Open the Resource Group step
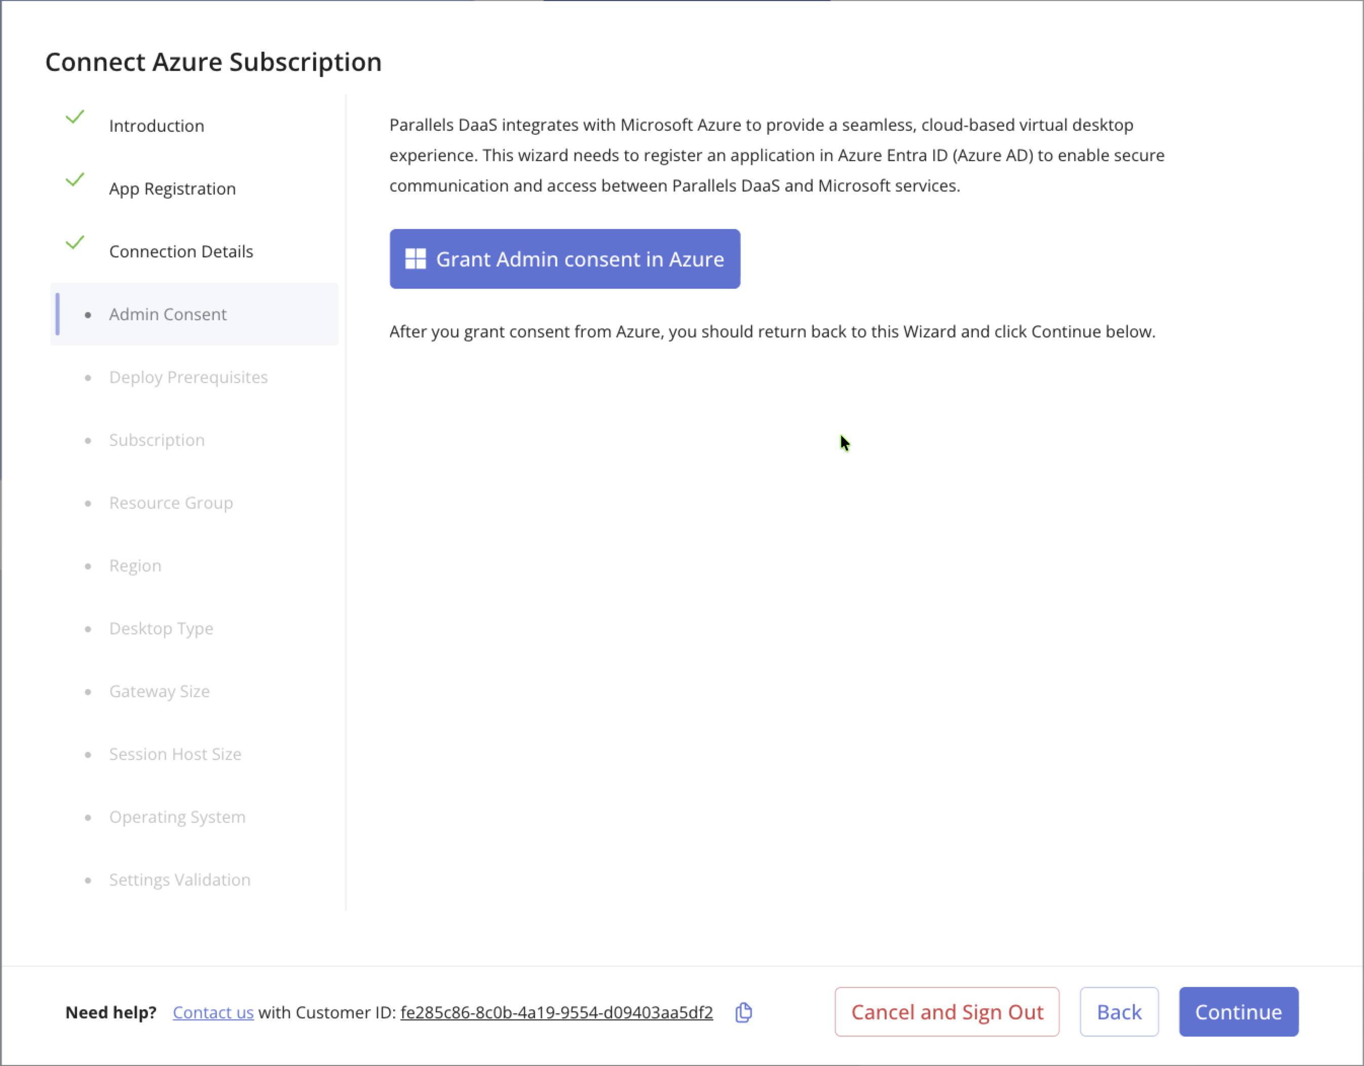 (171, 503)
